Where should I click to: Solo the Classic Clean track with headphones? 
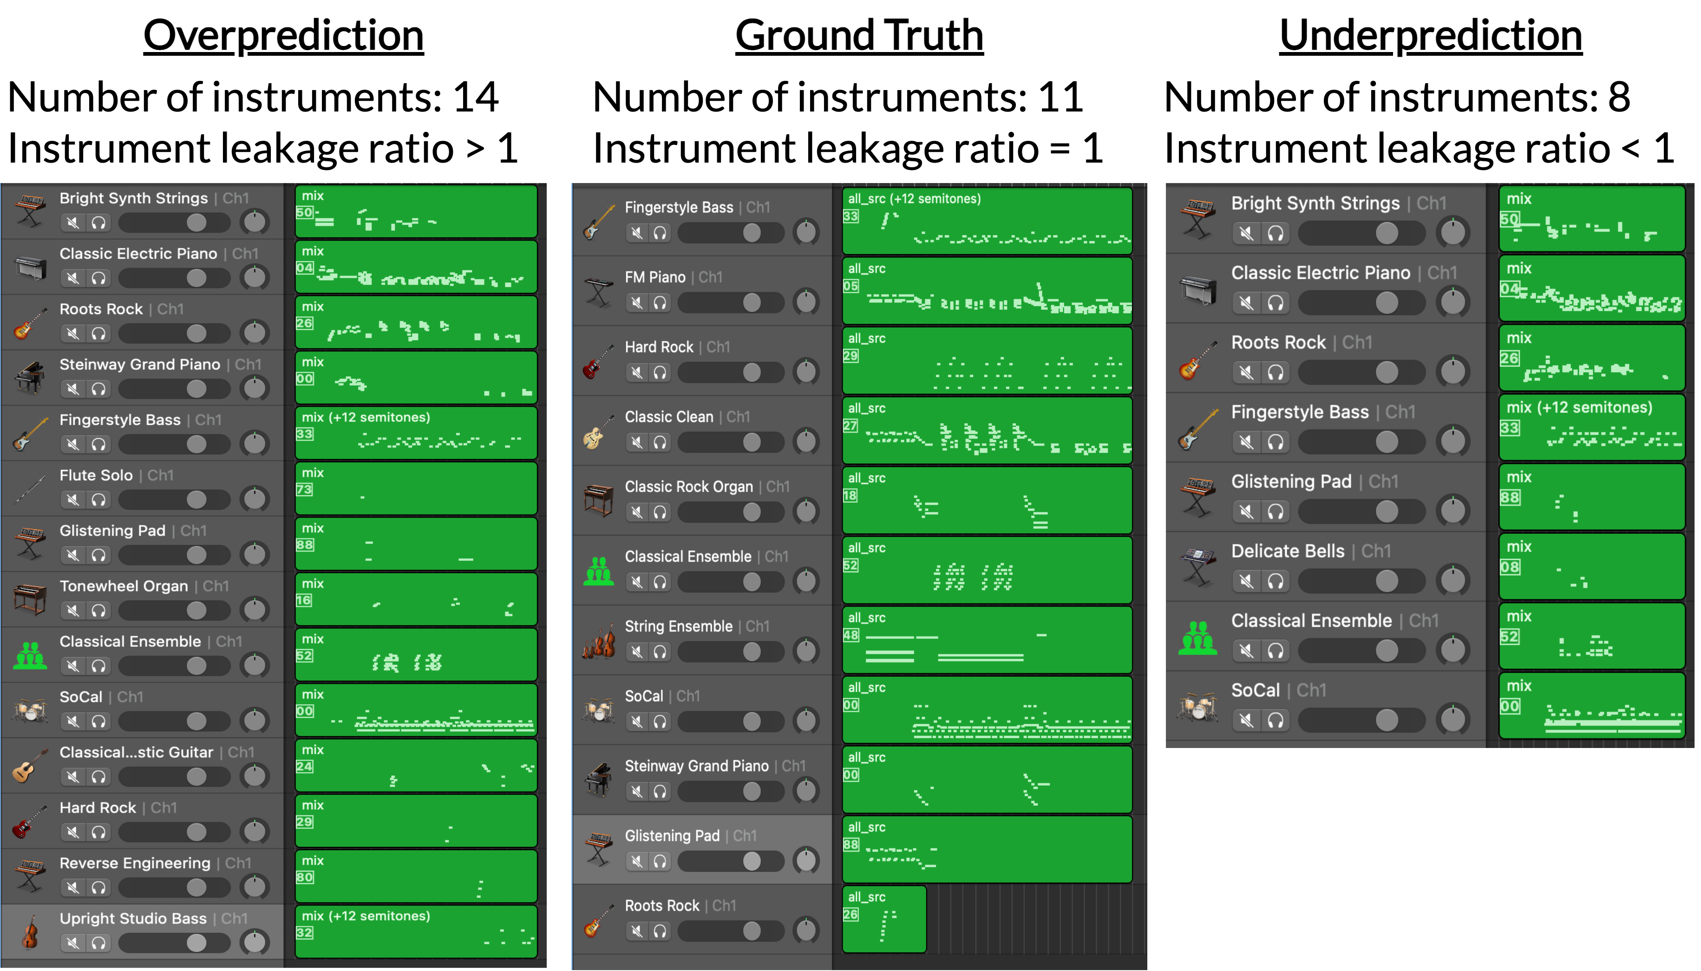(x=660, y=442)
